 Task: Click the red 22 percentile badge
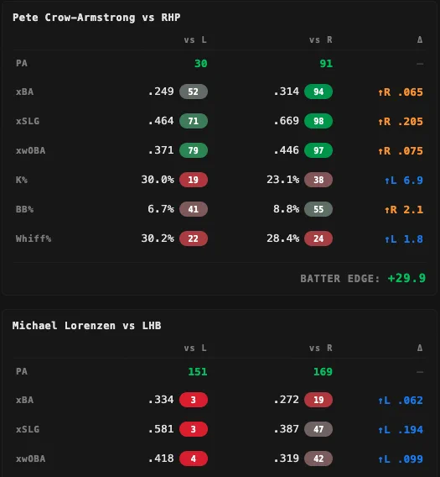coord(194,238)
